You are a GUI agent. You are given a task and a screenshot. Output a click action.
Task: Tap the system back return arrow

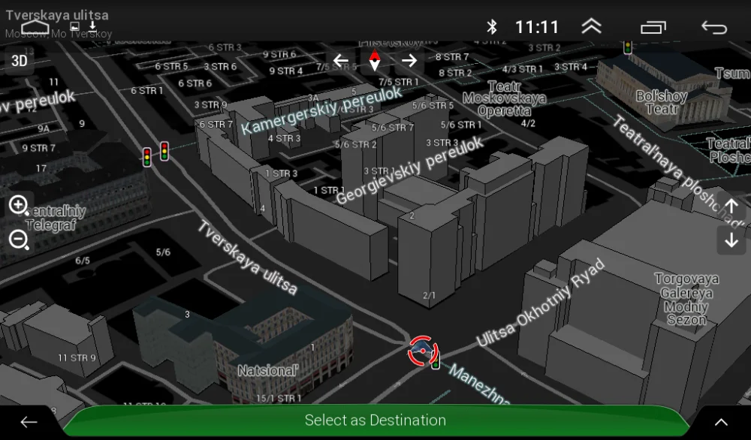click(714, 27)
